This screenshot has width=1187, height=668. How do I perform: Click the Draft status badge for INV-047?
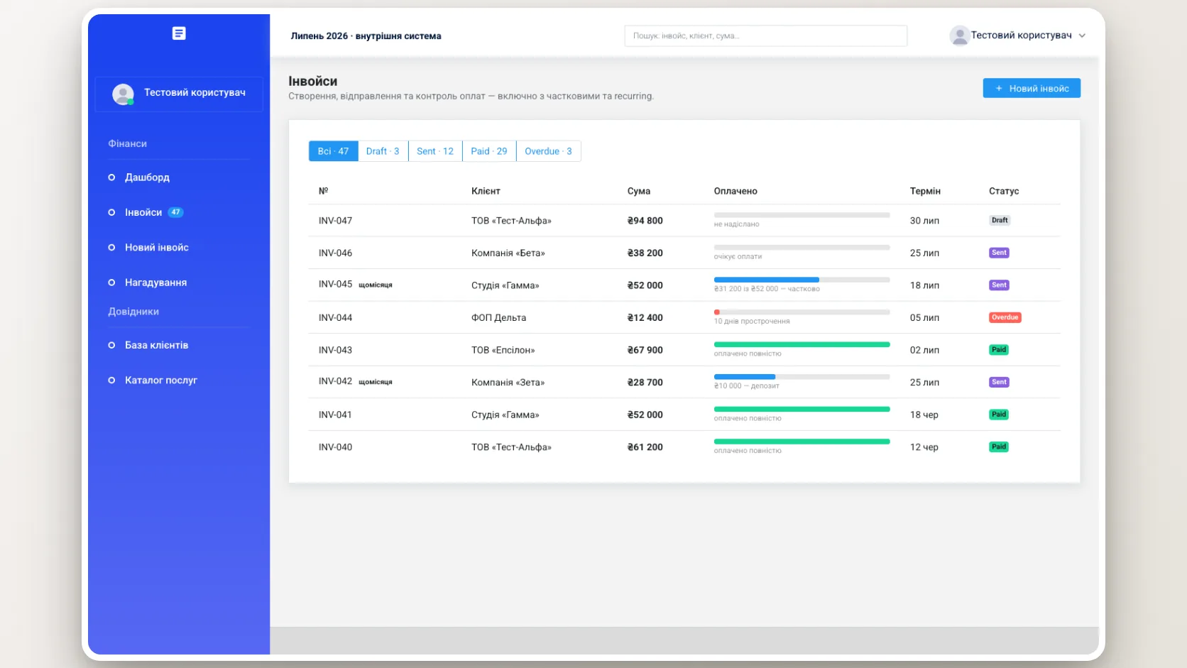click(1000, 220)
